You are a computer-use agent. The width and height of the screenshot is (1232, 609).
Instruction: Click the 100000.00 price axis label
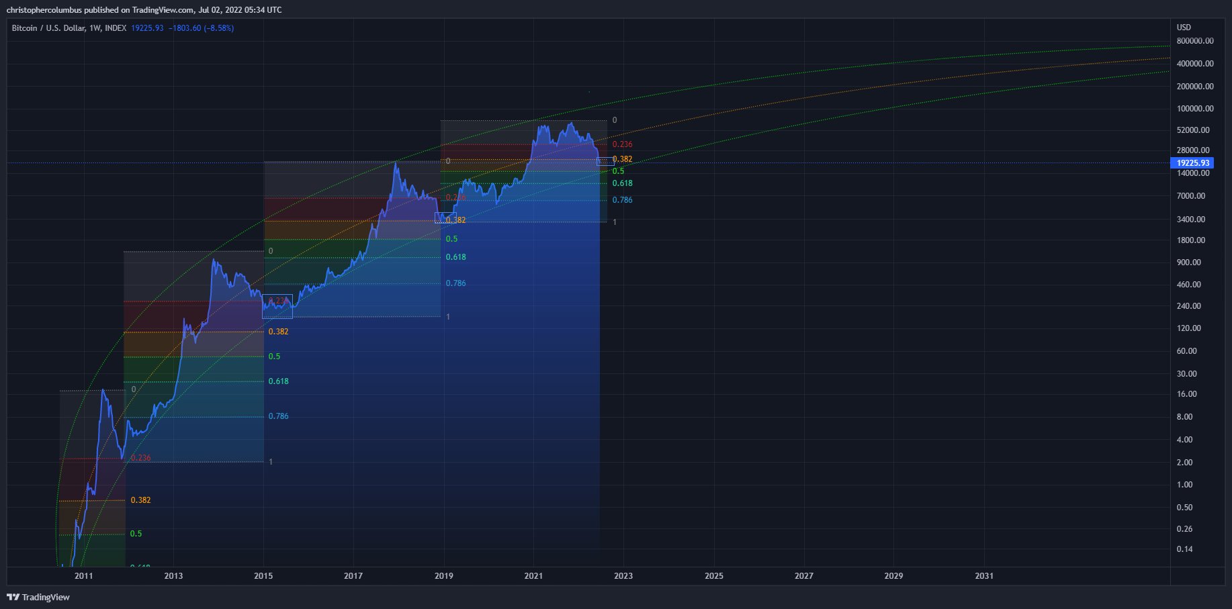tap(1195, 109)
